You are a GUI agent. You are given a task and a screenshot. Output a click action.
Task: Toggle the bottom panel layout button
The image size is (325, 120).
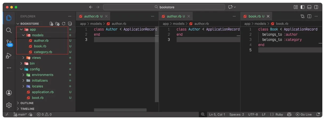click(x=309, y=7)
